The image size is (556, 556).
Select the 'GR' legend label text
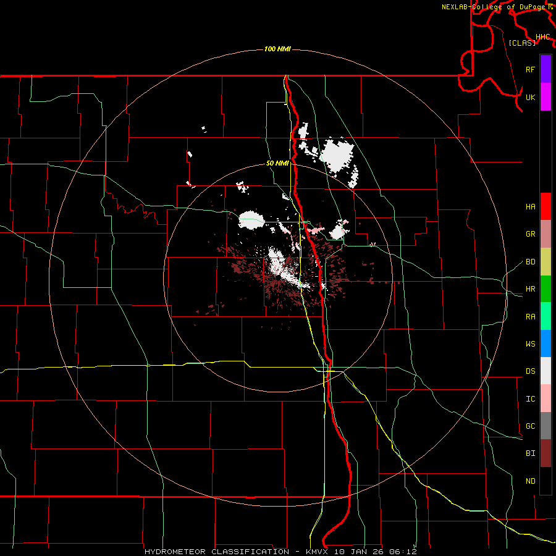tap(530, 234)
